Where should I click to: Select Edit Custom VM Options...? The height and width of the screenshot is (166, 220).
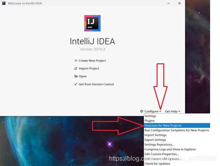[177, 159]
